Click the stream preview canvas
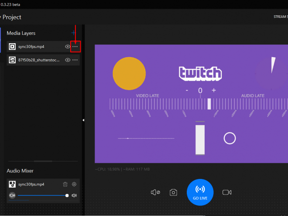This screenshot has height=216, width=288. (x=191, y=104)
